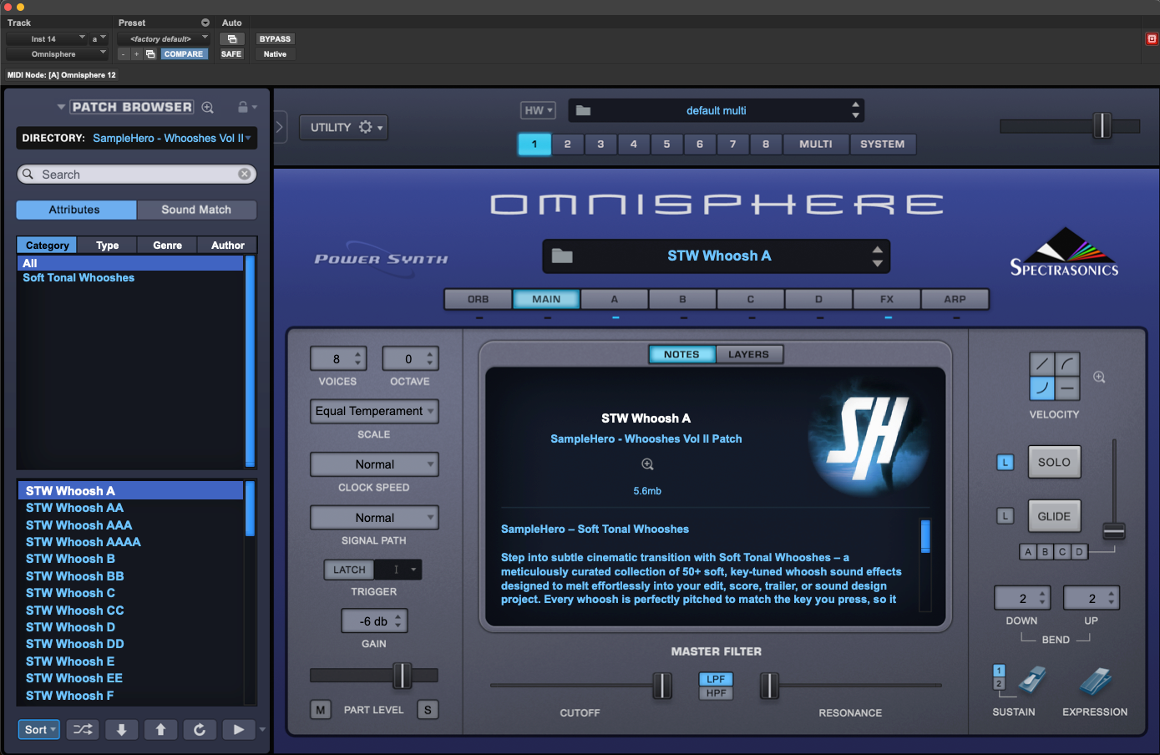Click the Genre attribute column header

tap(167, 245)
